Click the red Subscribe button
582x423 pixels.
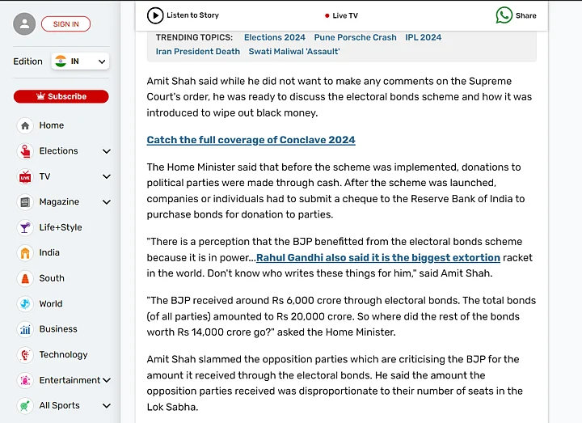click(61, 96)
